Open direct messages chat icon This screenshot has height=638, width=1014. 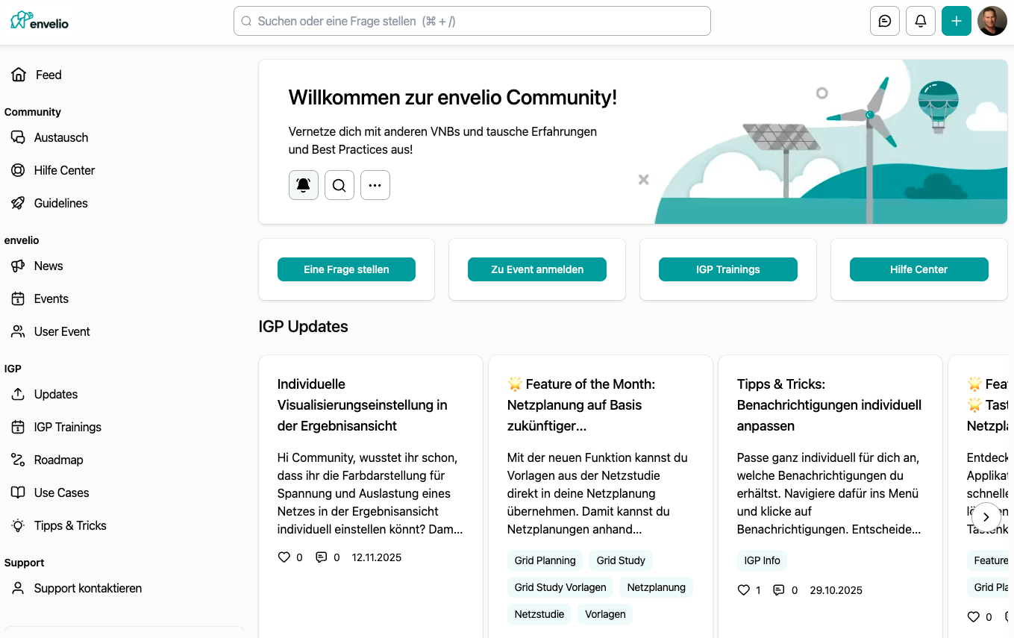(x=884, y=21)
